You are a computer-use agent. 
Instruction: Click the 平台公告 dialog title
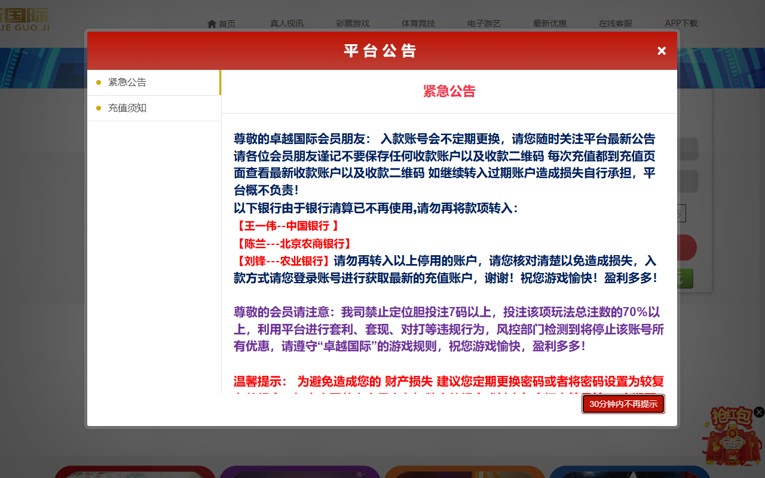coord(380,51)
